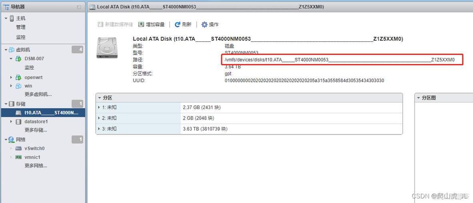Click the Host server icon
The image size is (473, 203).
[x=12, y=18]
